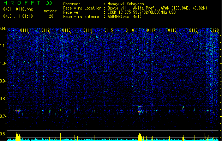Click the 0113 time marker
222x141 pixels.
[x=66, y=30]
